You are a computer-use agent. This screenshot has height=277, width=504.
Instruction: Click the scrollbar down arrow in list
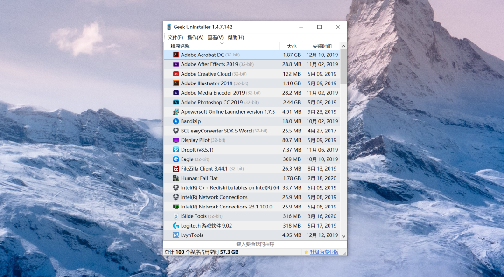tap(343, 236)
